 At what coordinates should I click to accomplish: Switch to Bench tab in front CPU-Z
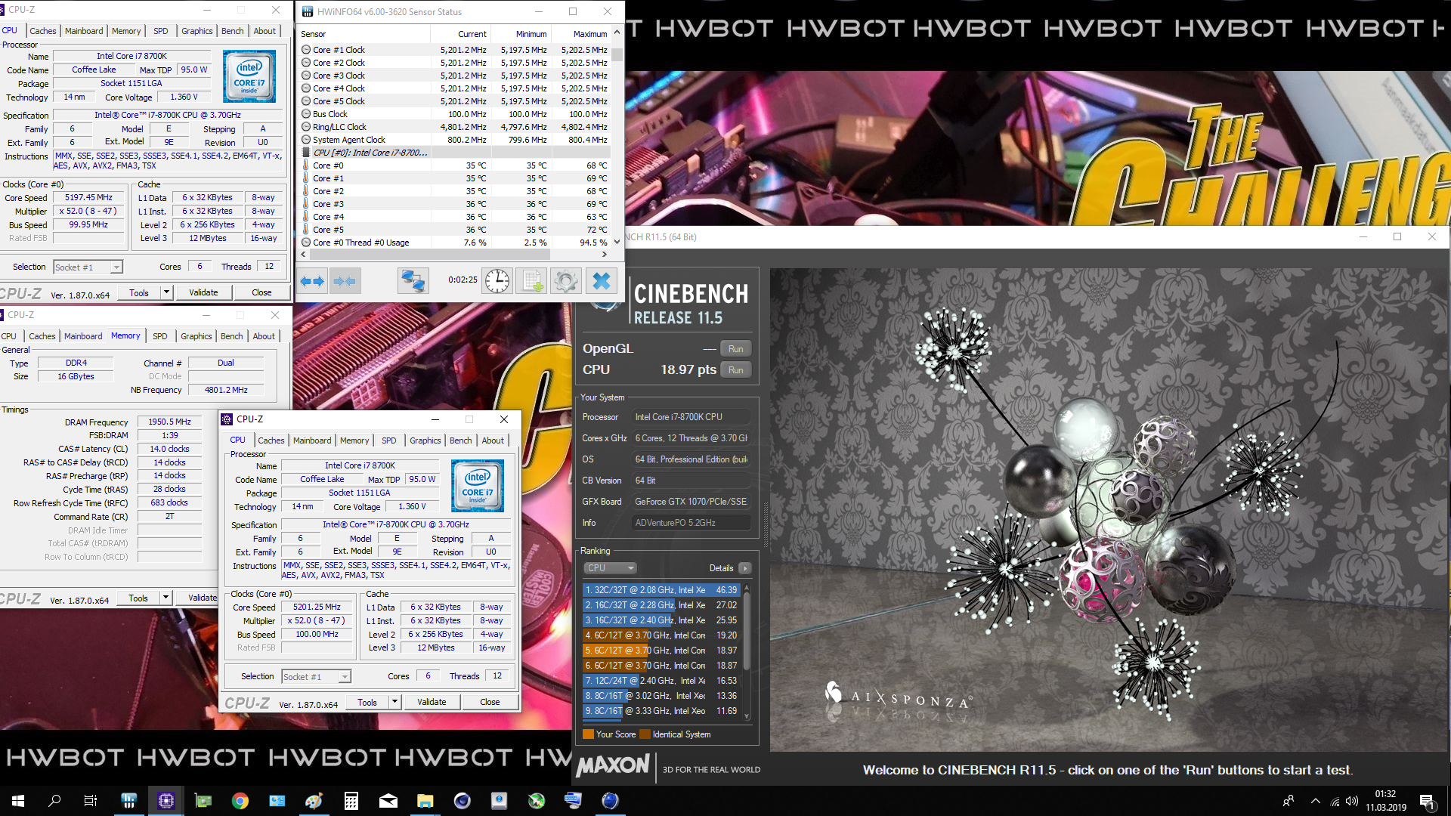pos(460,440)
